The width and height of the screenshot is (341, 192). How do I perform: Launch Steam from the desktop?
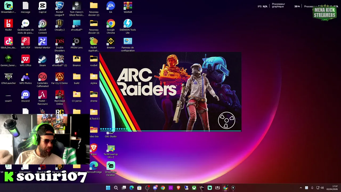tap(43, 61)
